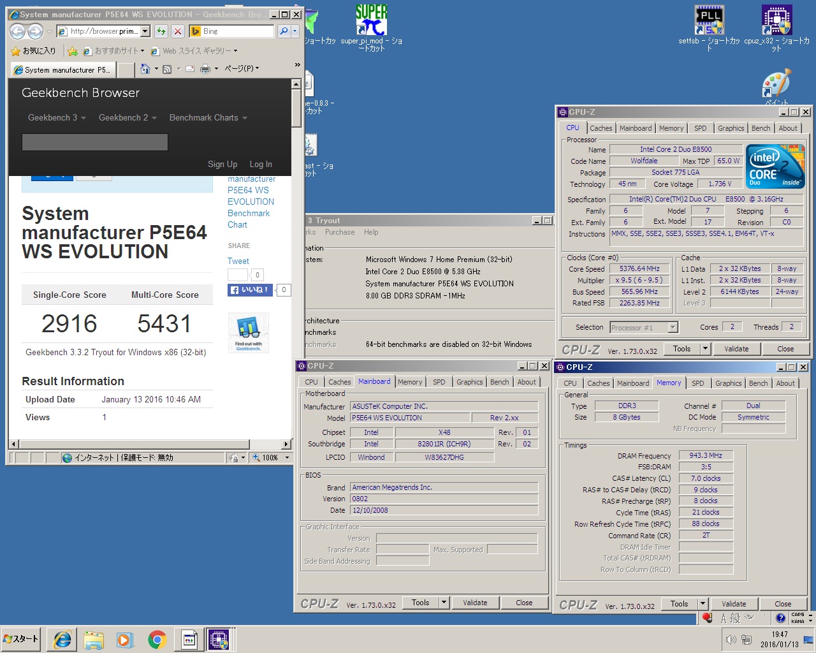Open the Print button dropdown arrow
This screenshot has height=653, width=816.
point(216,69)
